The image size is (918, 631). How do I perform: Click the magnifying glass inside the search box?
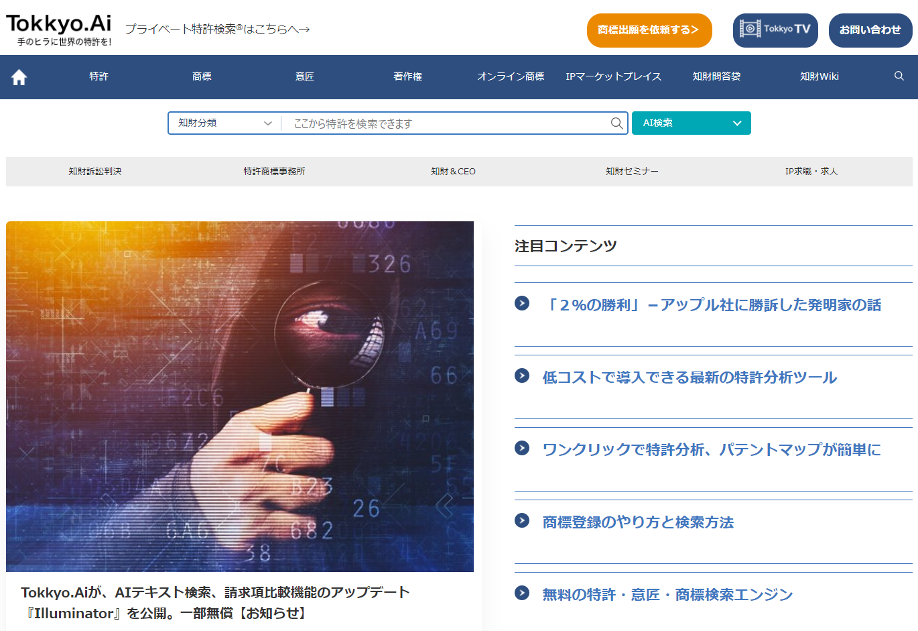point(615,123)
